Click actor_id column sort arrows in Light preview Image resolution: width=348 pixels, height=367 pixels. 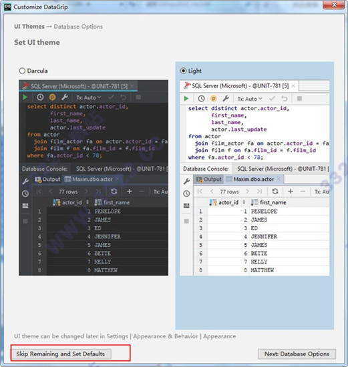click(244, 202)
